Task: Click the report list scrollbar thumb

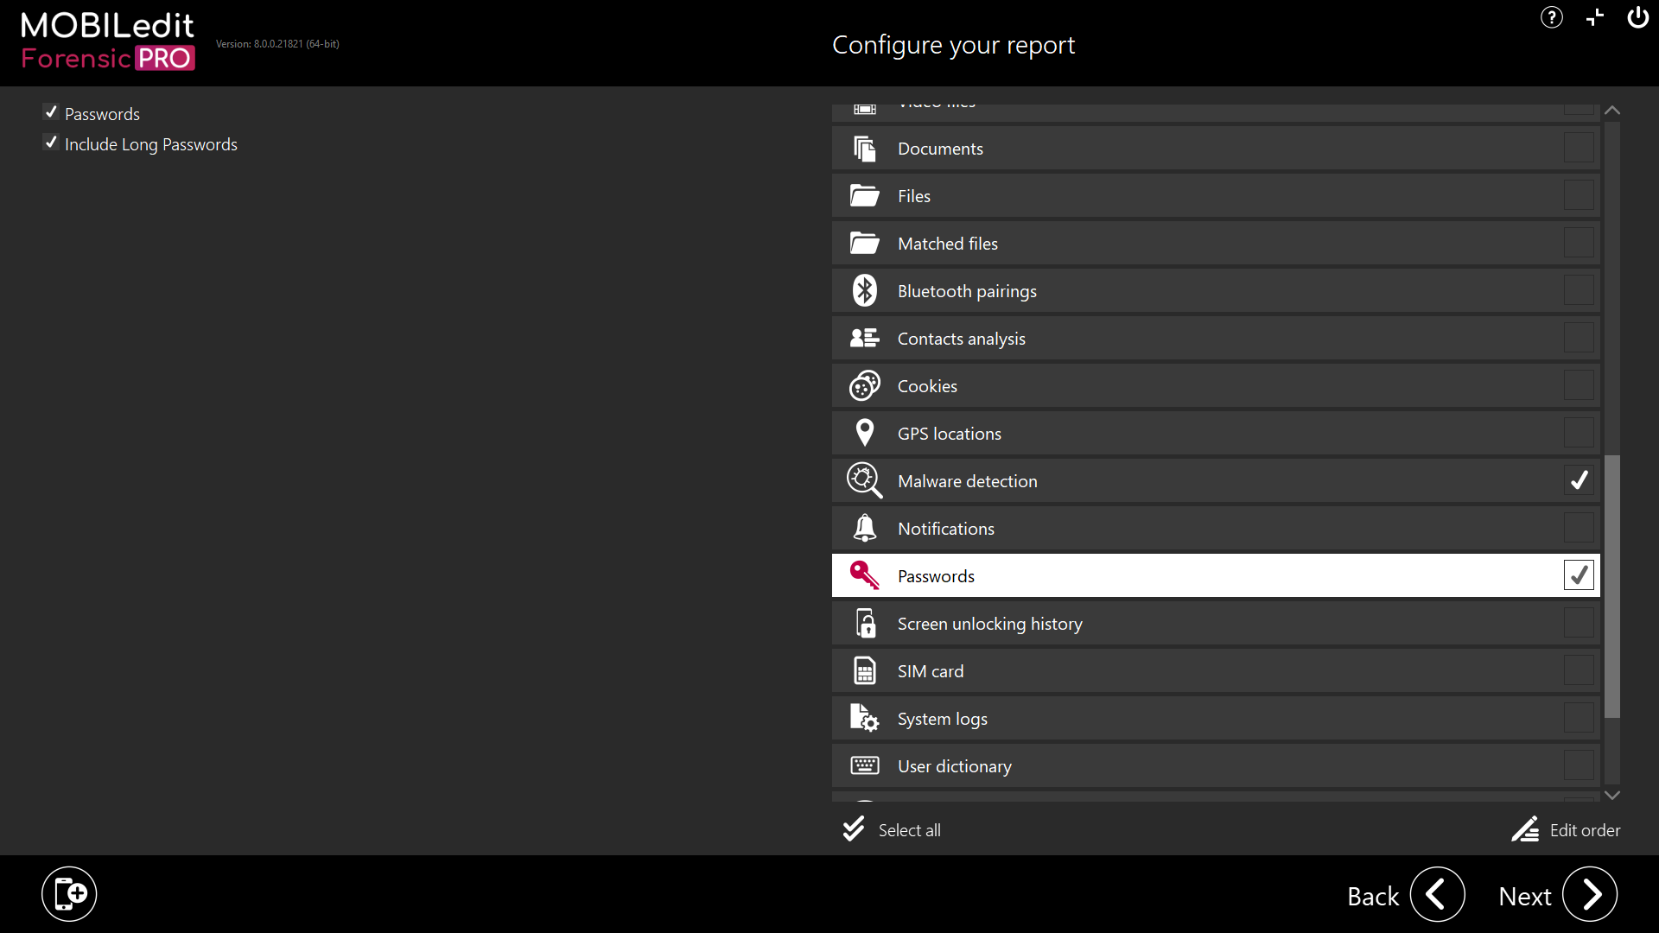Action: pyautogui.click(x=1612, y=587)
